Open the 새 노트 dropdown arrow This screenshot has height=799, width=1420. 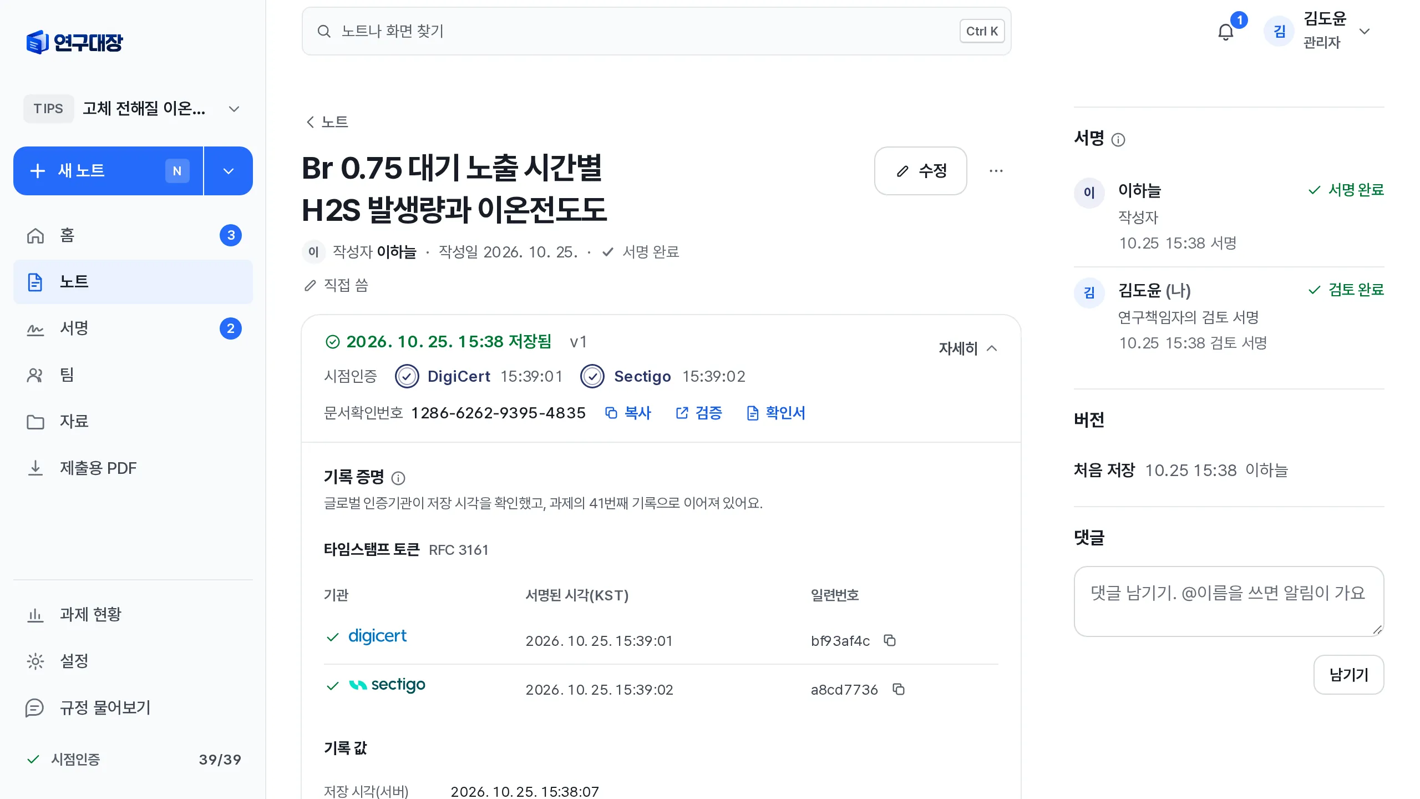pyautogui.click(x=229, y=171)
